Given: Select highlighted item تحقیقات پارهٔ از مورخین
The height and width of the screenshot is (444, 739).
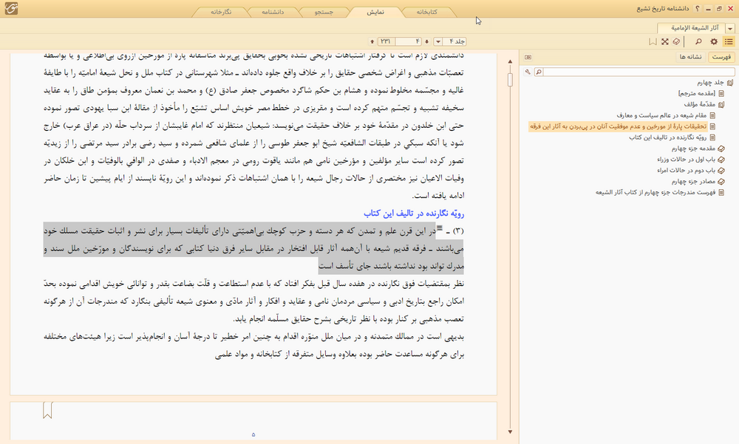Looking at the screenshot, I should click(619, 126).
